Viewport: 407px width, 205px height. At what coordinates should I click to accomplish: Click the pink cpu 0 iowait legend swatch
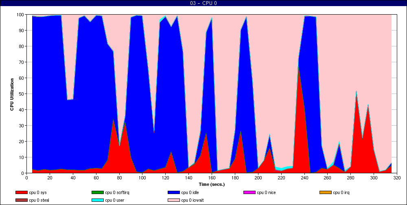click(174, 200)
